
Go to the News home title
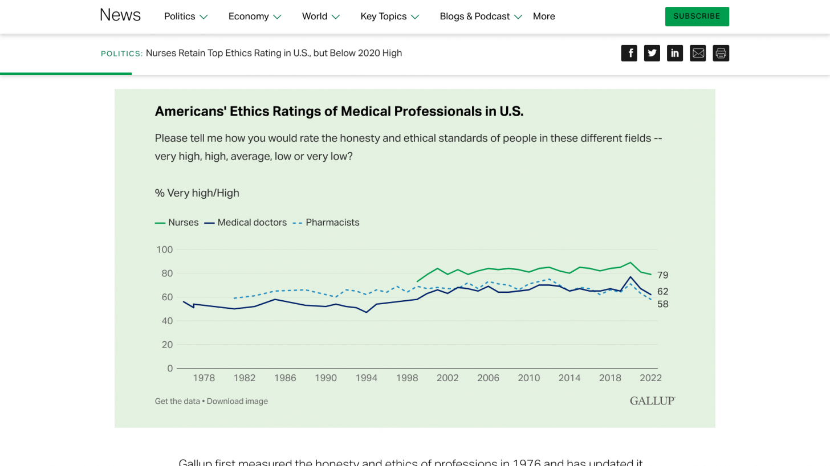click(x=120, y=15)
